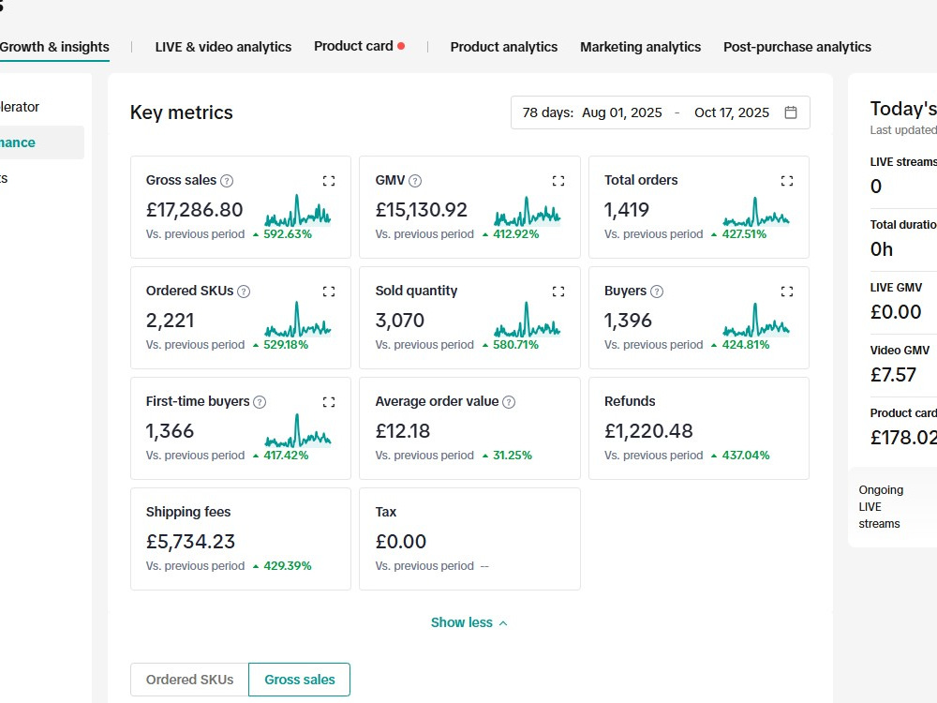The width and height of the screenshot is (937, 703).
Task: Expand the Total orders chart
Action: (787, 181)
